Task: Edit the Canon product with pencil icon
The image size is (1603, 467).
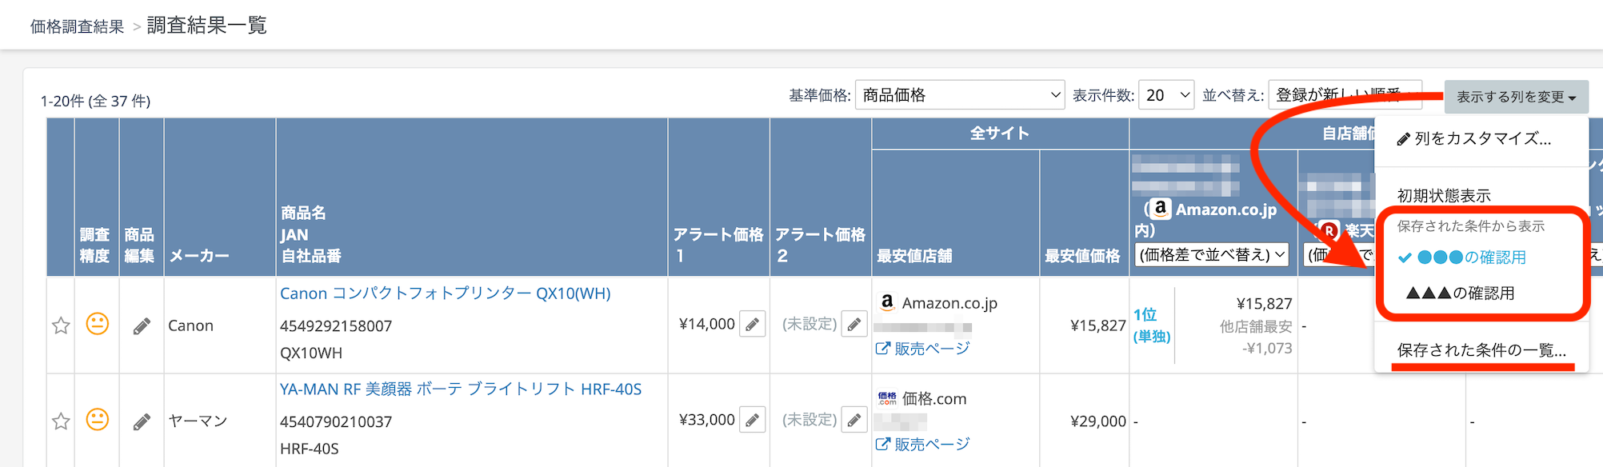Action: (142, 326)
